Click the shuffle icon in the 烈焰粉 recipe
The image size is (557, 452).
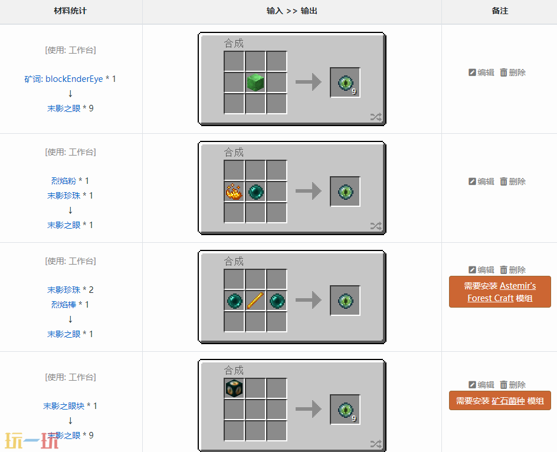[x=376, y=226]
